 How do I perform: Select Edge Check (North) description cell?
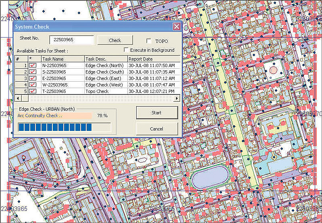[x=105, y=65]
